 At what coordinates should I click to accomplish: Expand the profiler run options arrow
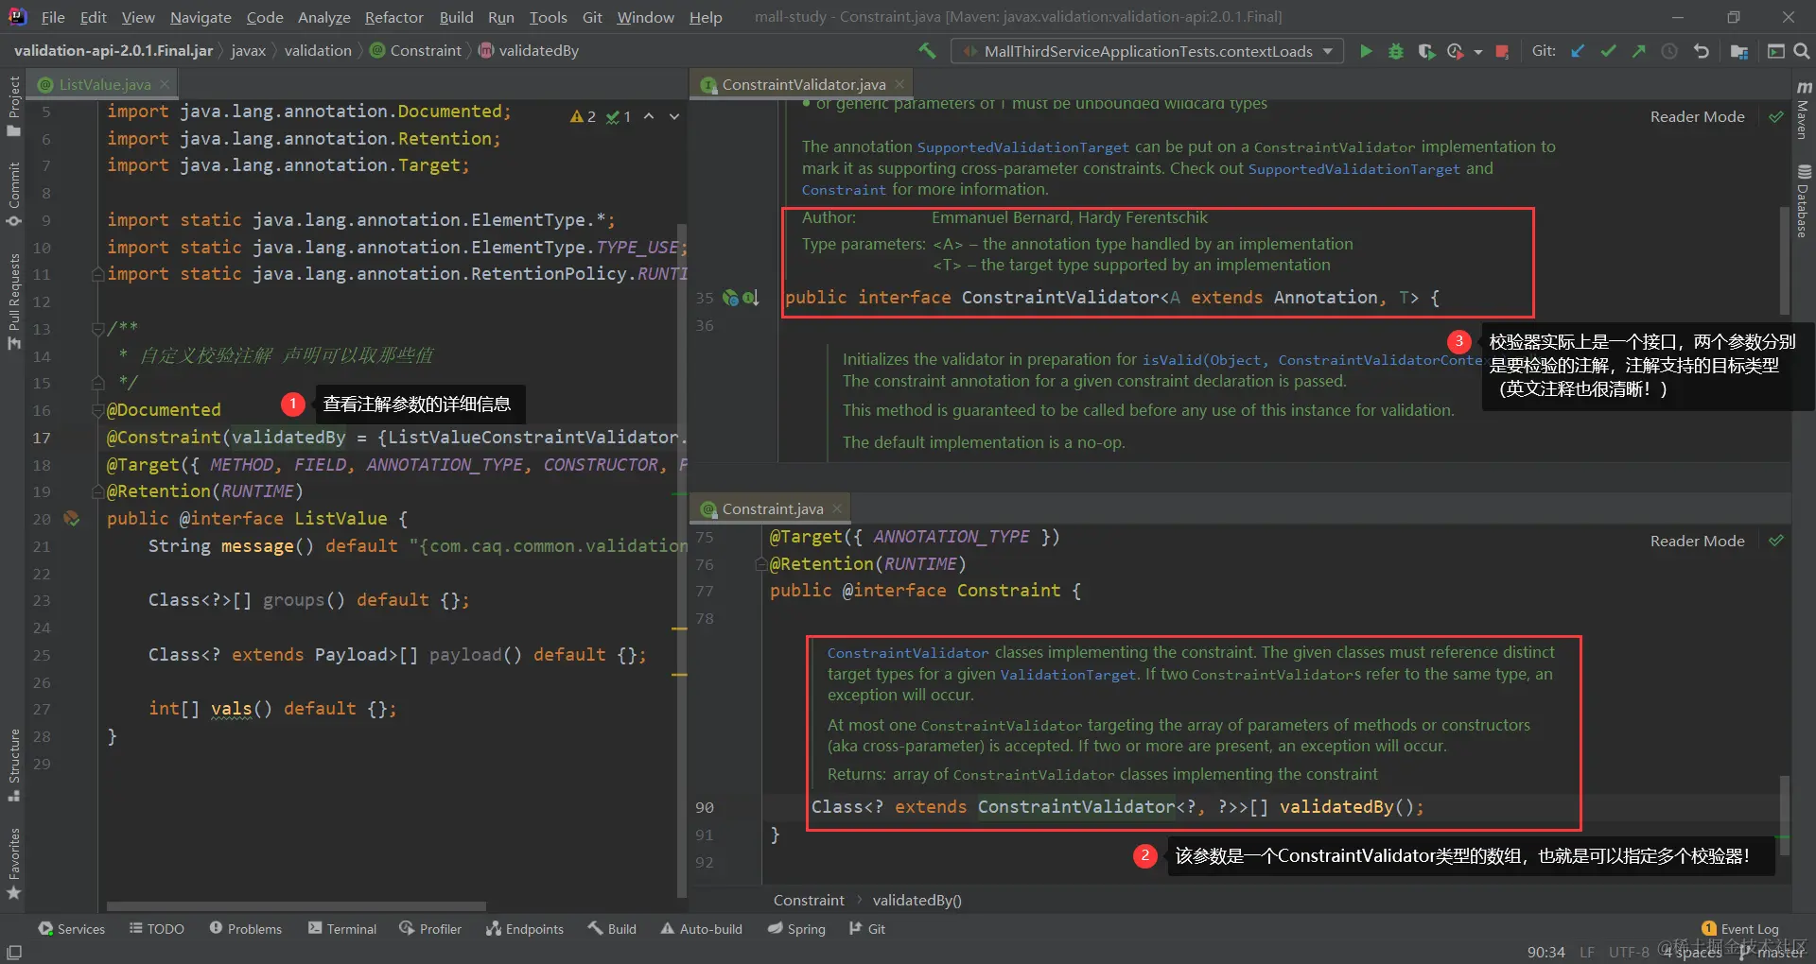[x=1477, y=52]
